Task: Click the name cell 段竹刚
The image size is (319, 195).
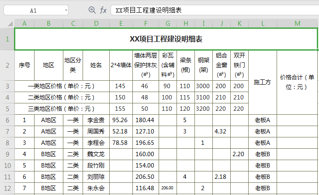Action: point(96,165)
